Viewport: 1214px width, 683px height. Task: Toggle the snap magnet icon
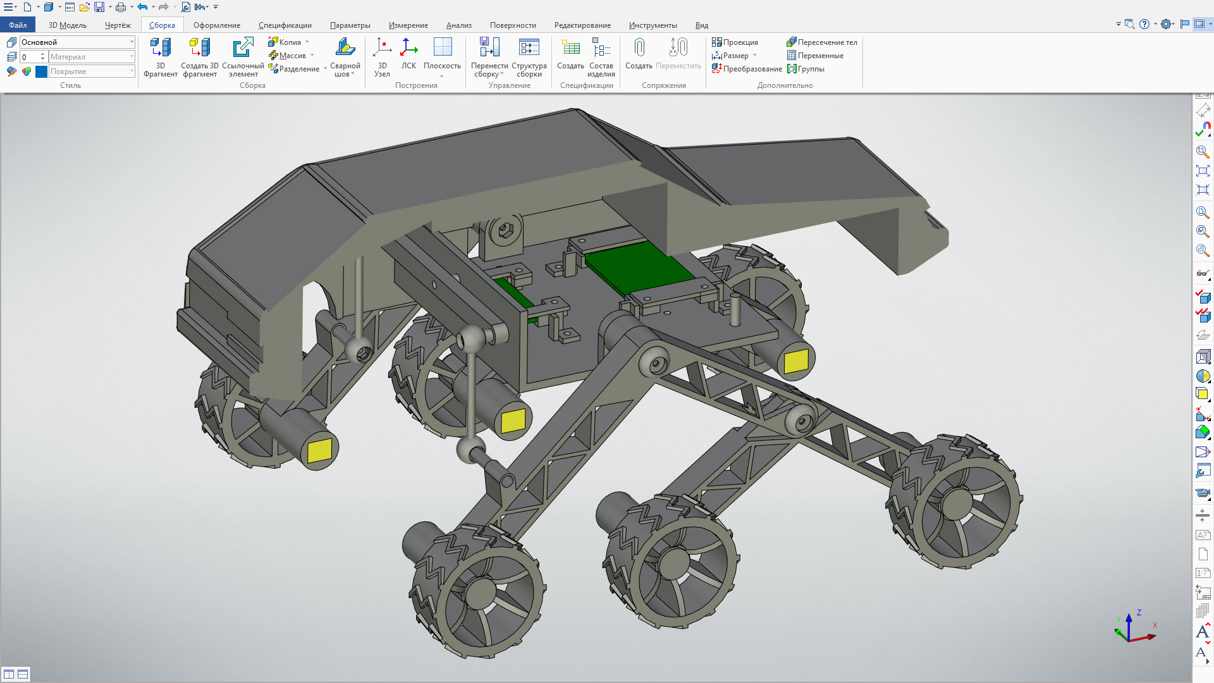(1203, 129)
